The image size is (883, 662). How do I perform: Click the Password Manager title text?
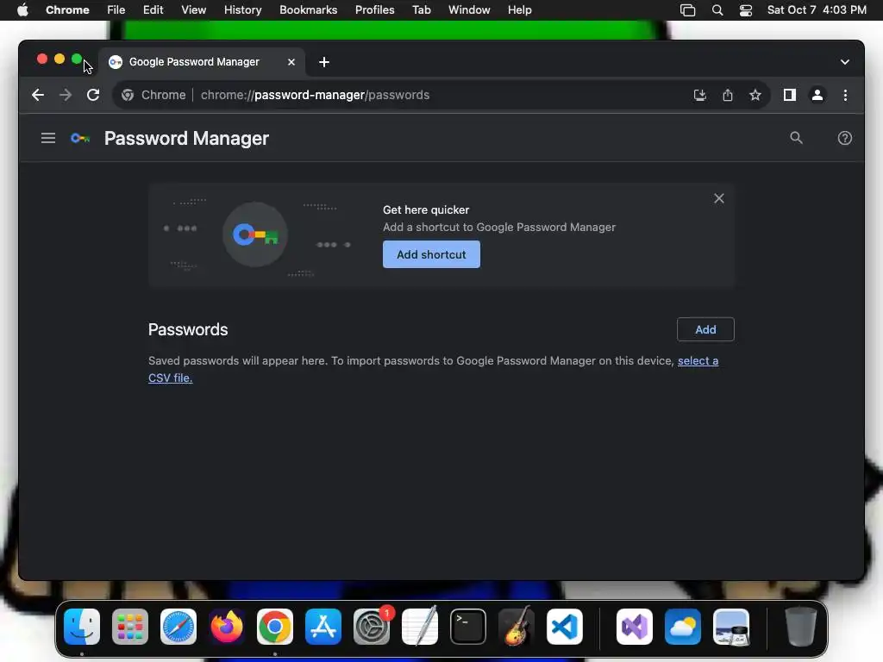[186, 139]
